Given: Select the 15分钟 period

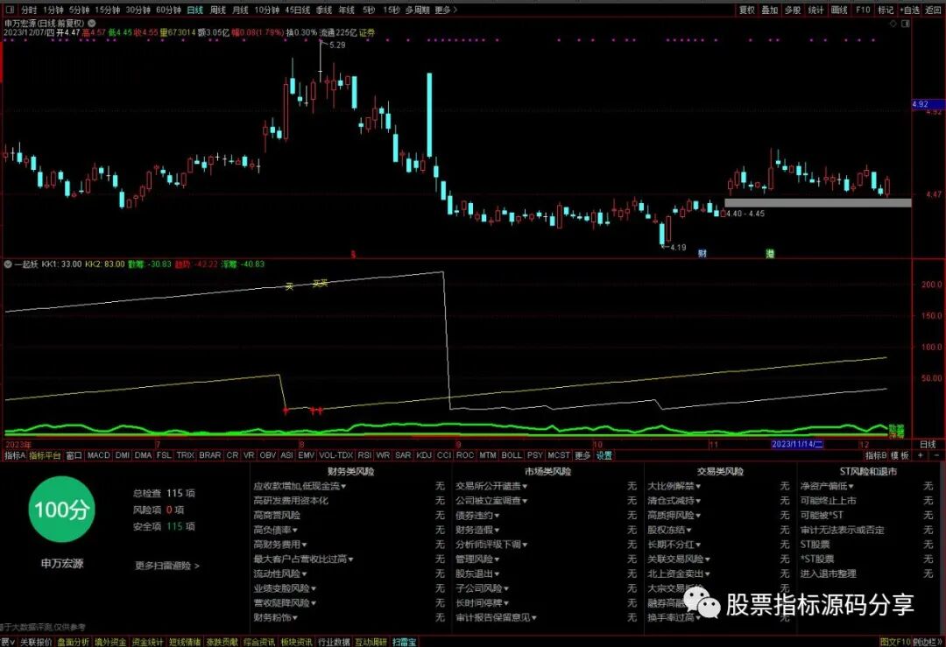Looking at the screenshot, I should [107, 10].
